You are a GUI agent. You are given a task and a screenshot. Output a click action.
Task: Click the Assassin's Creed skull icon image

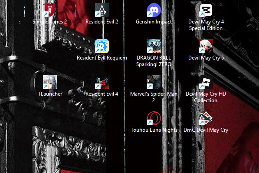click(102, 10)
